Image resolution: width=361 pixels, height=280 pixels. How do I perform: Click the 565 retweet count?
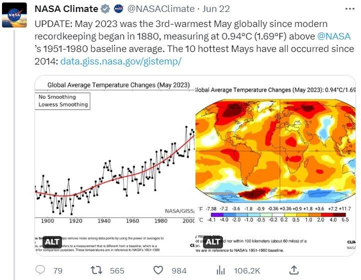[117, 270]
